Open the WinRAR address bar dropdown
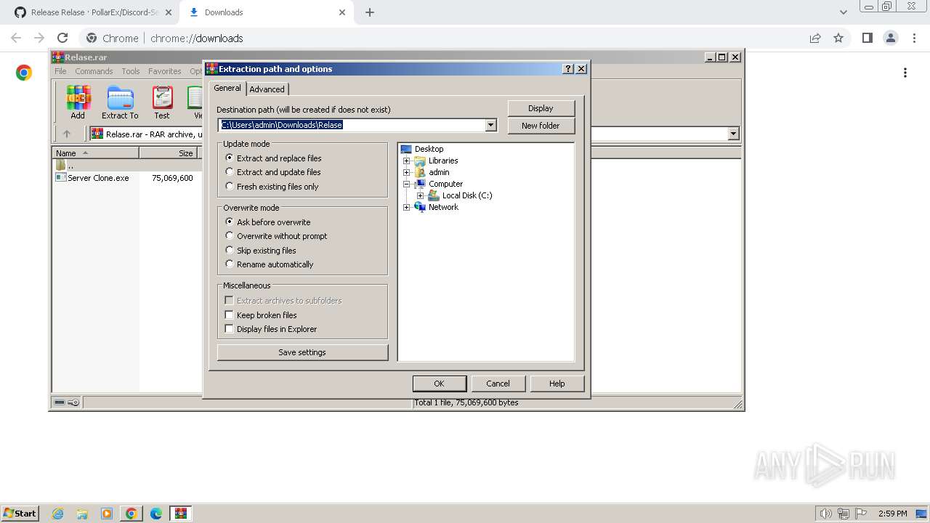This screenshot has width=930, height=523. pos(733,134)
